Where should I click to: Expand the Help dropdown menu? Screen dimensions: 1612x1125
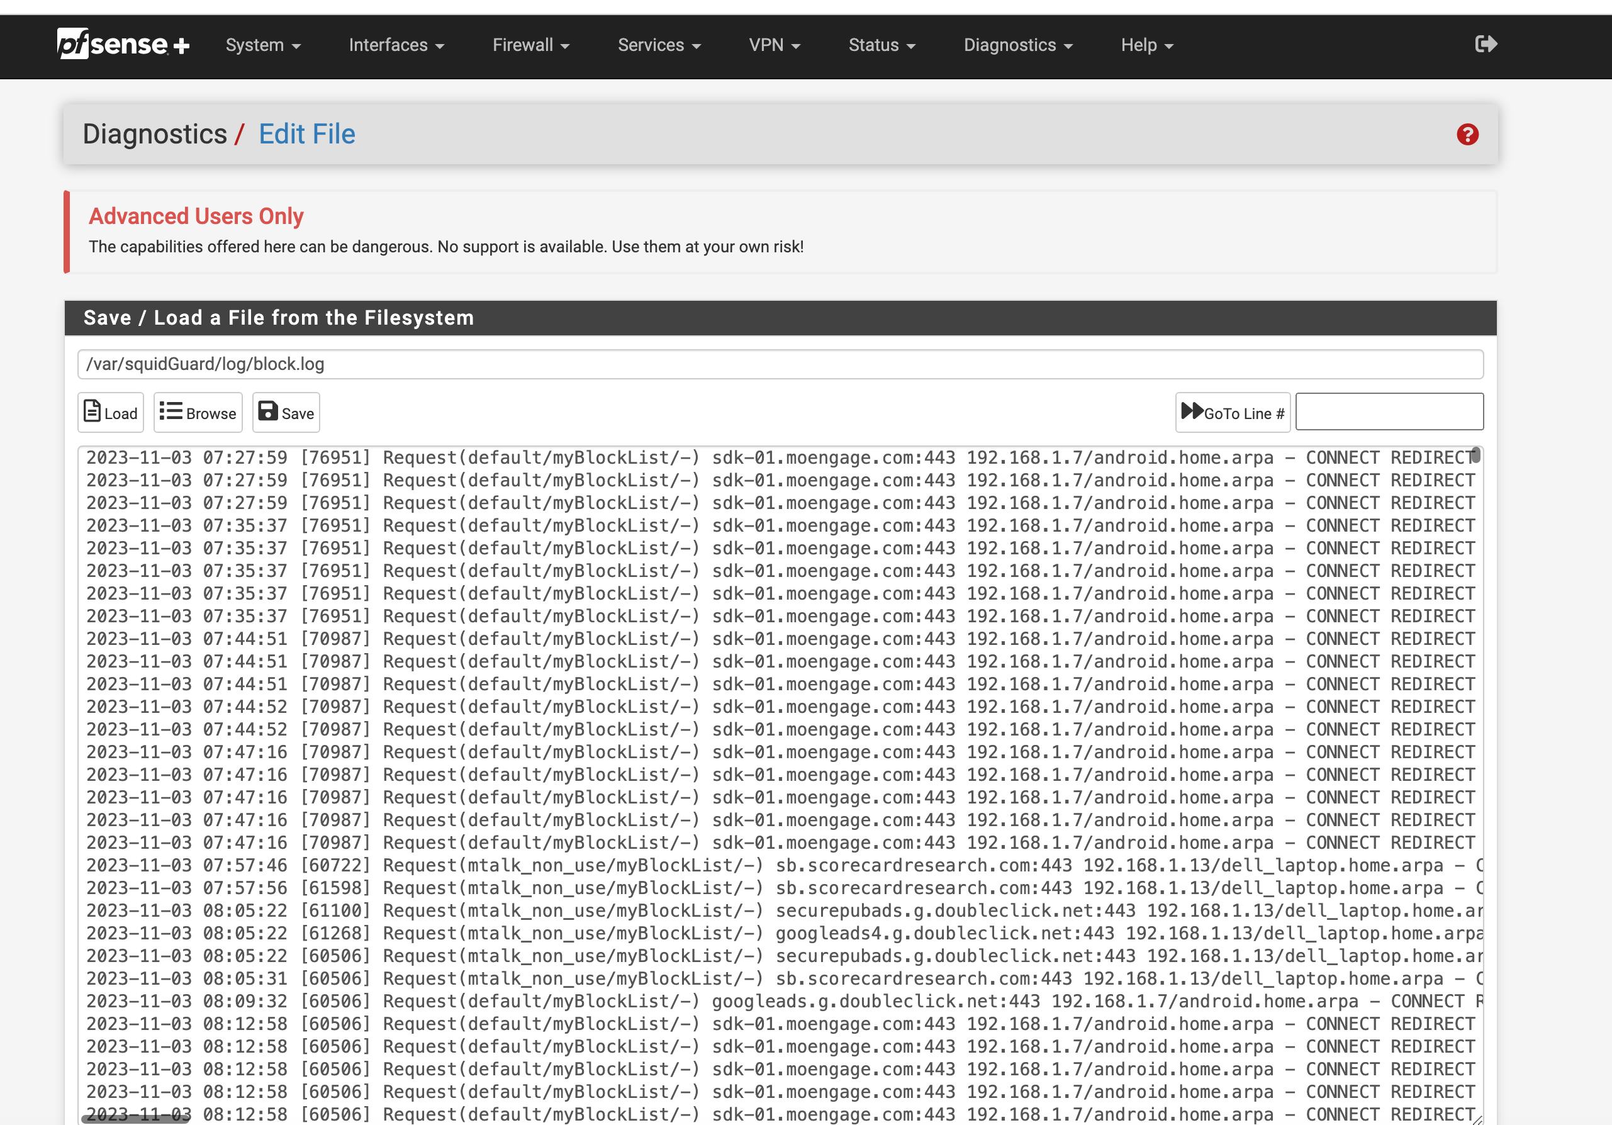(1146, 45)
